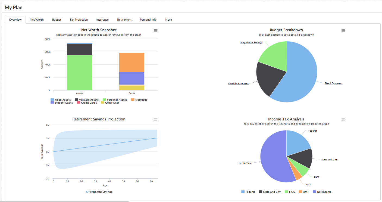Image resolution: width=382 pixels, height=202 pixels.
Task: Open Retirement Savings Projection chart menu icon
Action: click(x=156, y=120)
